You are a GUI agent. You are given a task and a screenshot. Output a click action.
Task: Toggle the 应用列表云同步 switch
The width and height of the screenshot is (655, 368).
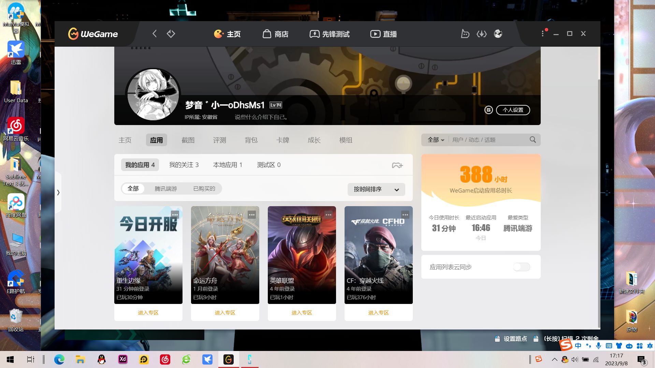coord(522,267)
